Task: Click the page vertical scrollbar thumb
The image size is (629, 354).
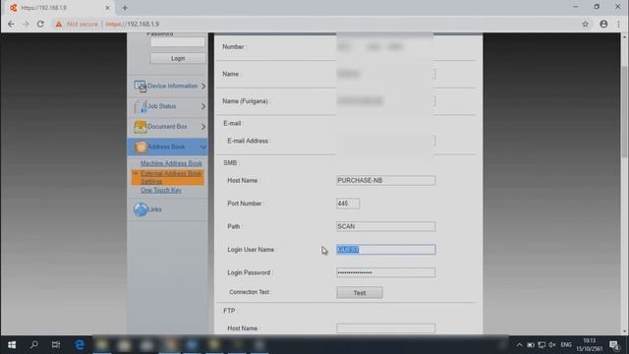Action: coord(624,111)
